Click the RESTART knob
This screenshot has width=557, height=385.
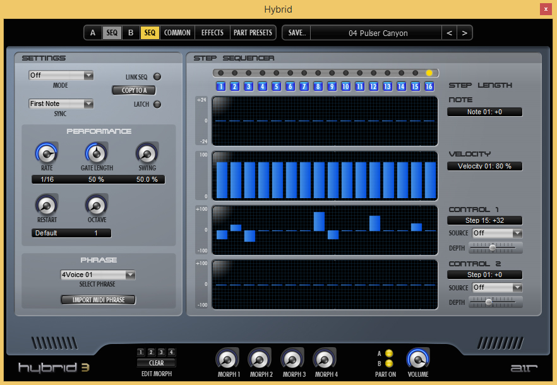47,205
